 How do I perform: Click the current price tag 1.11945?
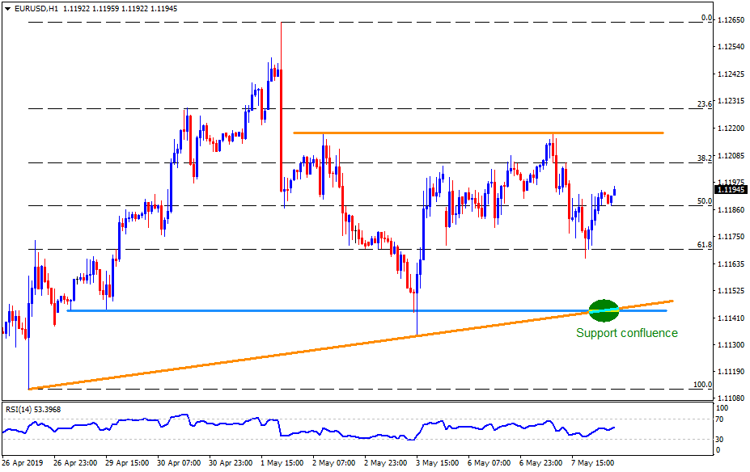731,190
